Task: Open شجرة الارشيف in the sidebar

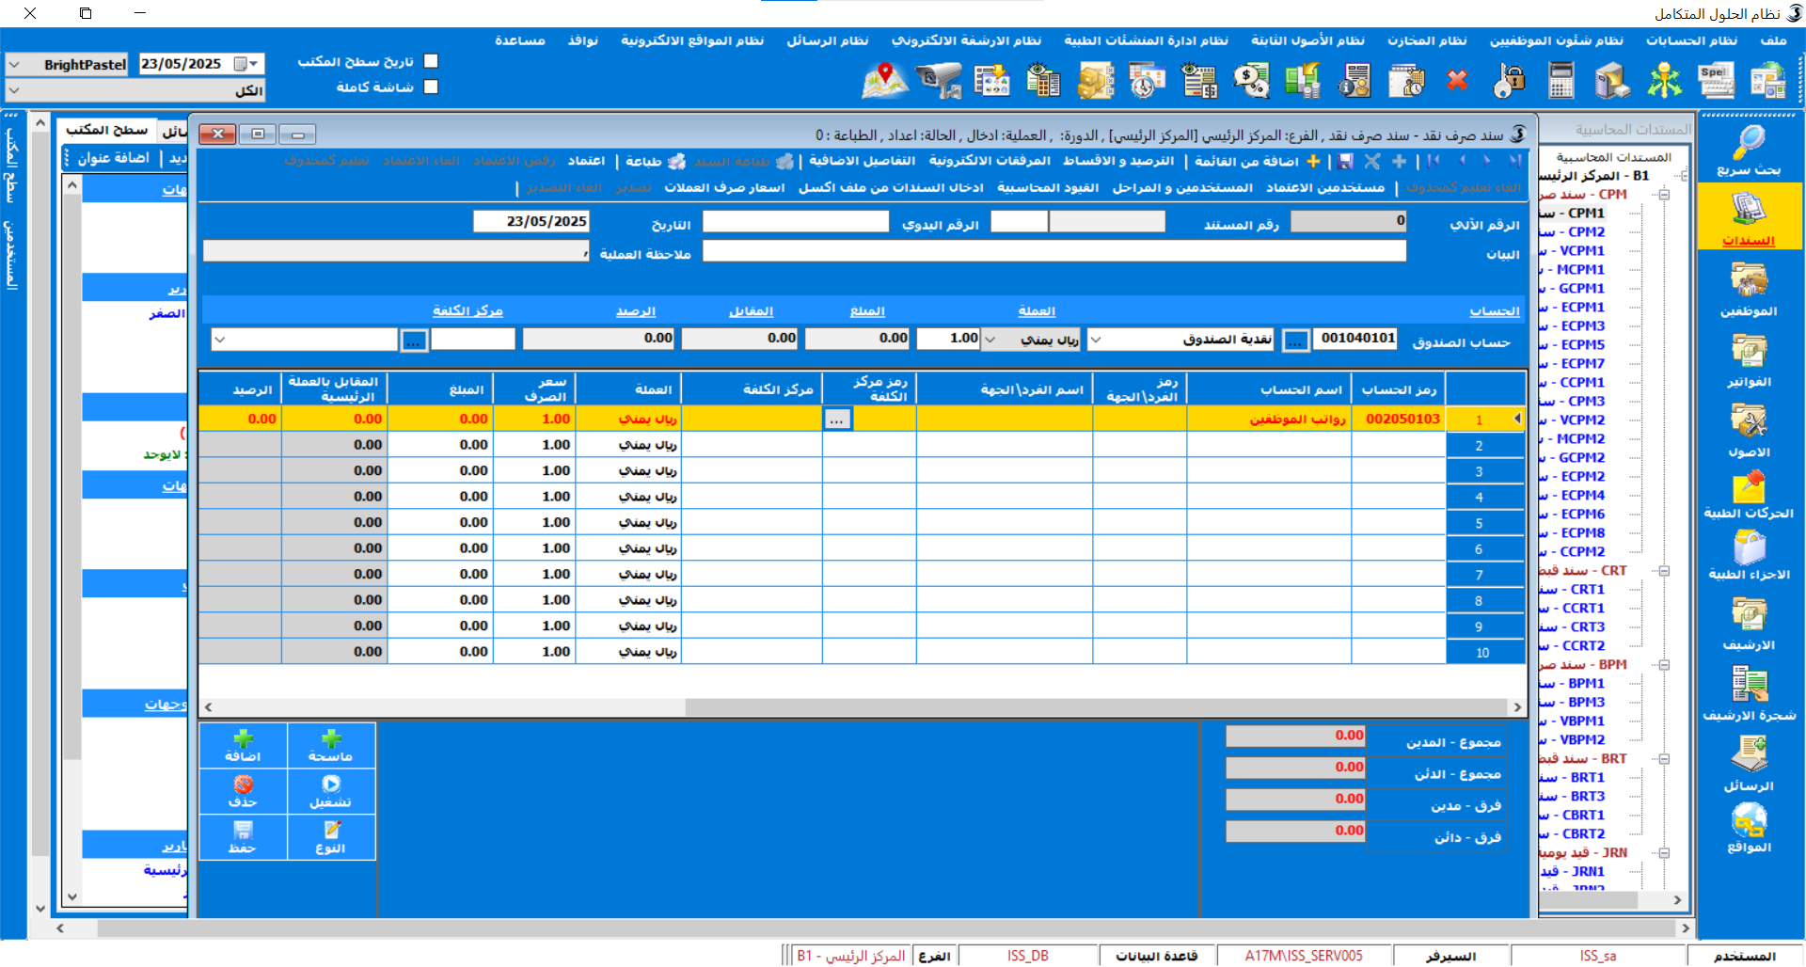Action: (1749, 694)
